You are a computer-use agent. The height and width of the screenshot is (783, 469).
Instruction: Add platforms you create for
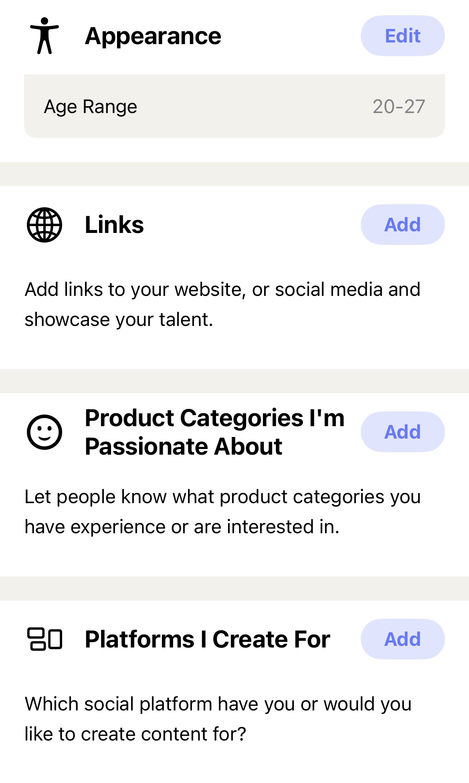[x=402, y=639]
